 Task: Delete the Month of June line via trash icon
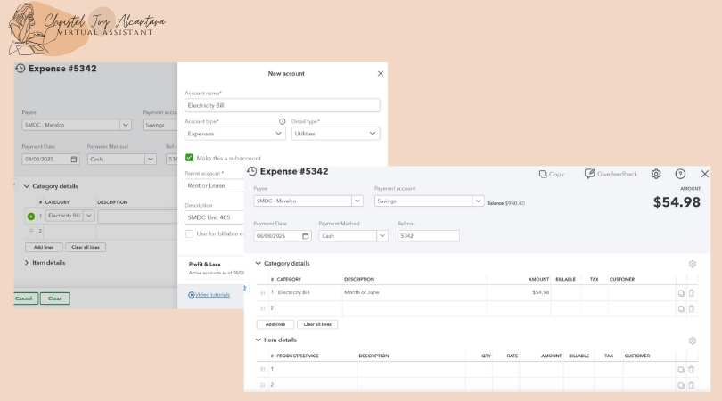pos(691,292)
